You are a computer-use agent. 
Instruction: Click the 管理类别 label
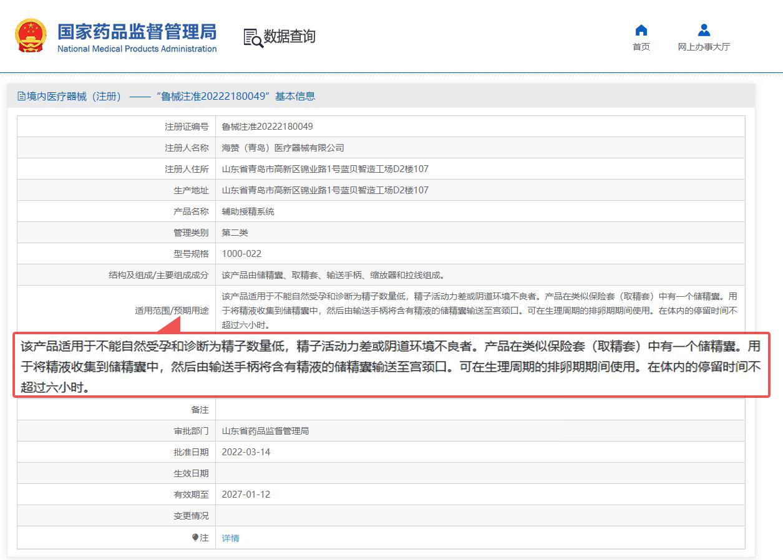coord(191,233)
